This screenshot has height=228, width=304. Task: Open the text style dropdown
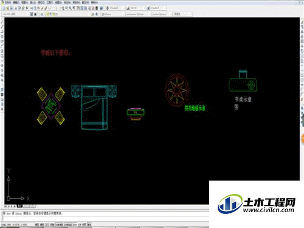123,8
